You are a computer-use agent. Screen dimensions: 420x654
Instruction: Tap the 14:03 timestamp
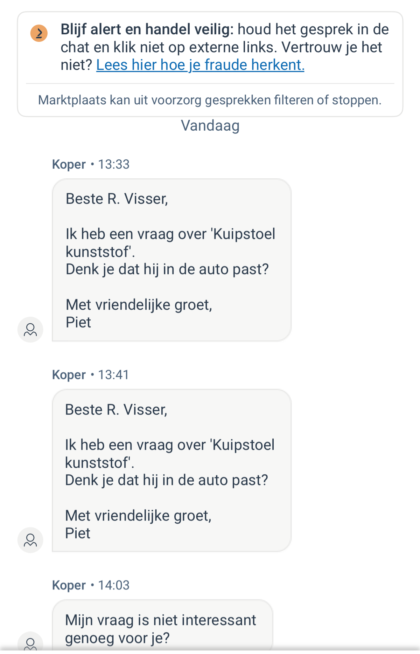coord(114,585)
